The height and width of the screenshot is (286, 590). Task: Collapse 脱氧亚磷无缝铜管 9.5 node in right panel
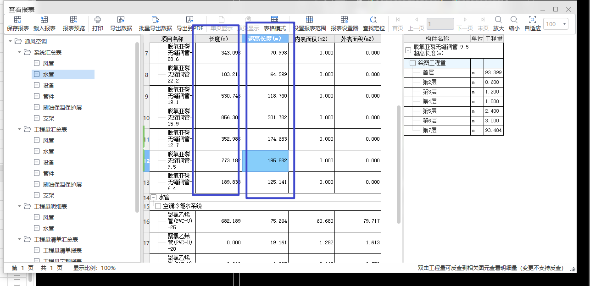(408, 50)
